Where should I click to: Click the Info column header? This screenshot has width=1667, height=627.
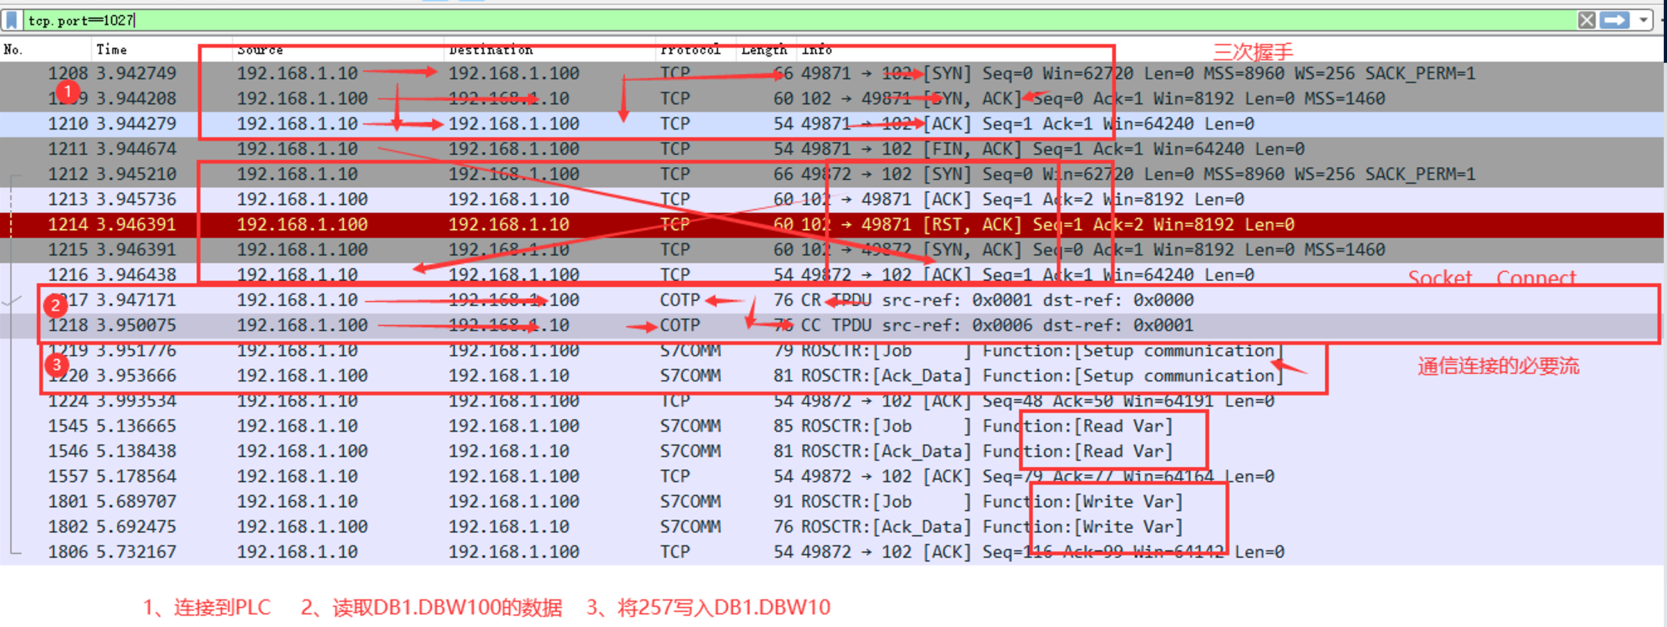point(817,50)
